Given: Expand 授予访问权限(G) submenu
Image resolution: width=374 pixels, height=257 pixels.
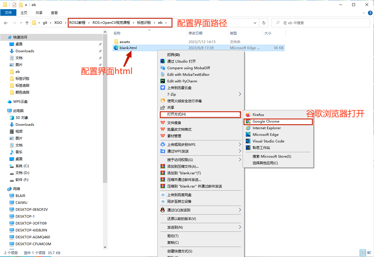Looking at the screenshot, I should tap(201, 160).
